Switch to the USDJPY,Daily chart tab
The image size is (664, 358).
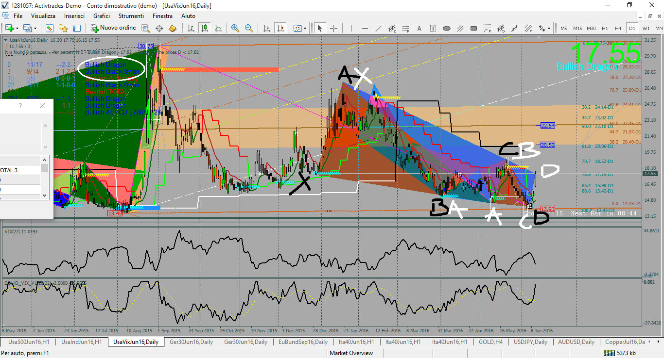[530, 342]
